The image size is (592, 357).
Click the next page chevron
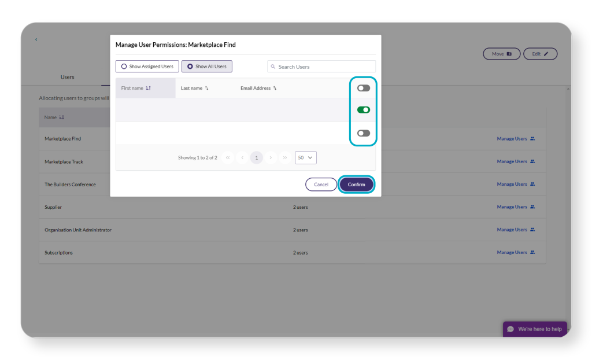pyautogui.click(x=271, y=157)
